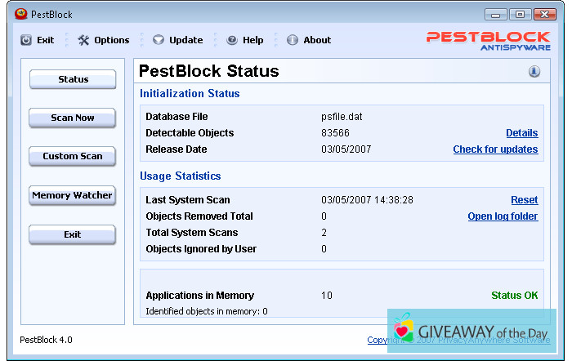Screen dimensions: 572x361
Task: Click the Open log folder link
Action: point(503,216)
